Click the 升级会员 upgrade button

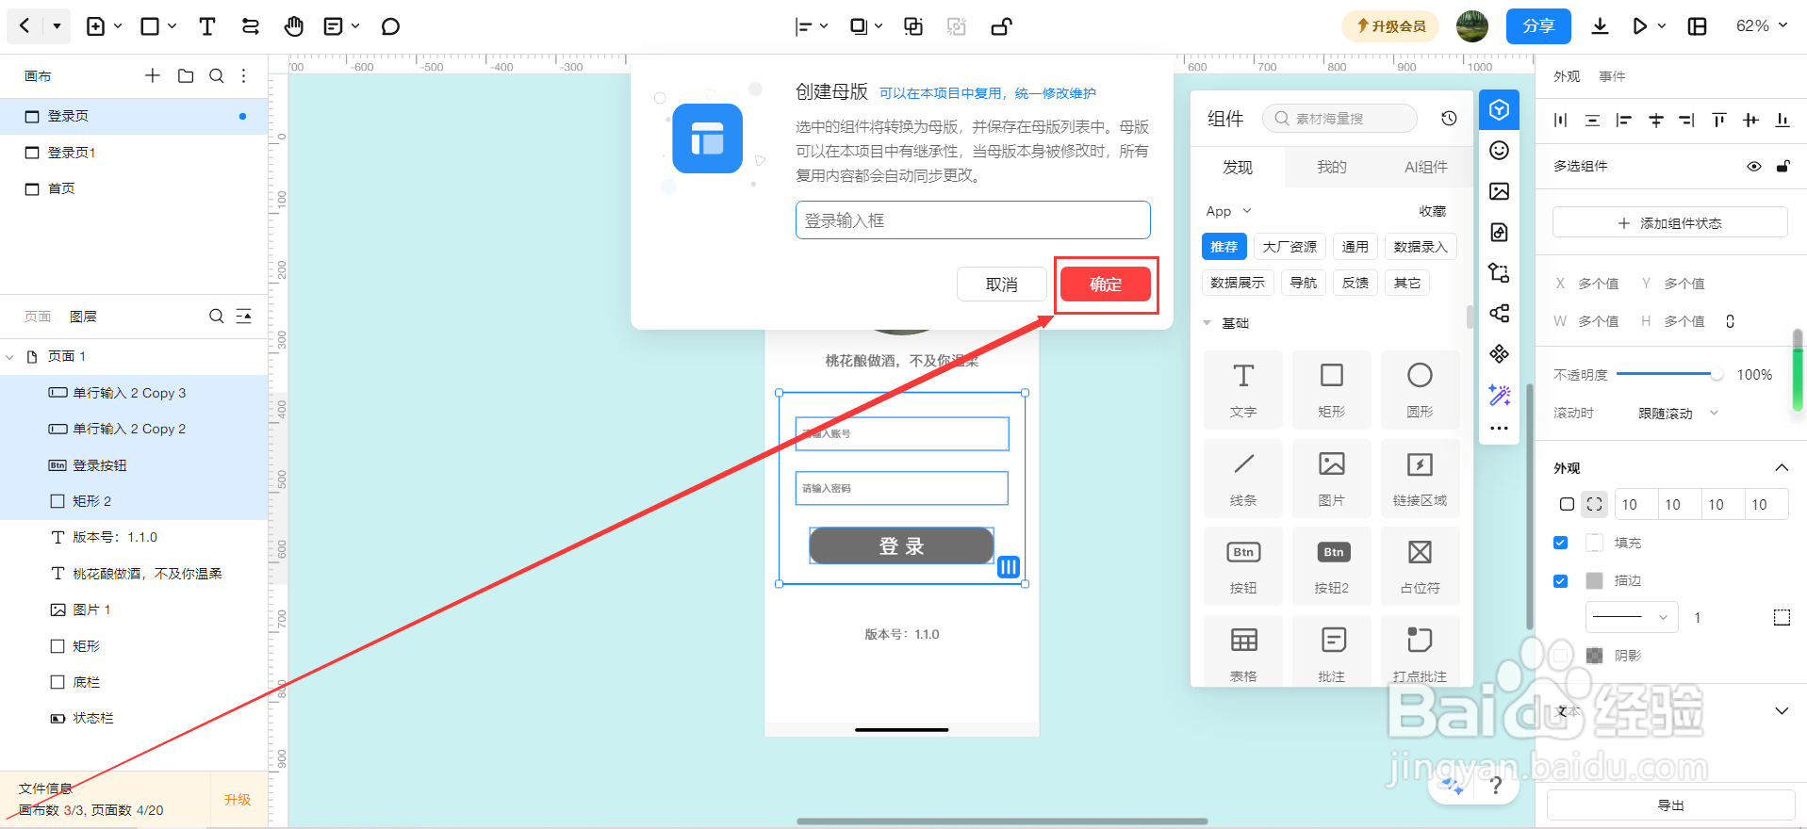point(1390,26)
